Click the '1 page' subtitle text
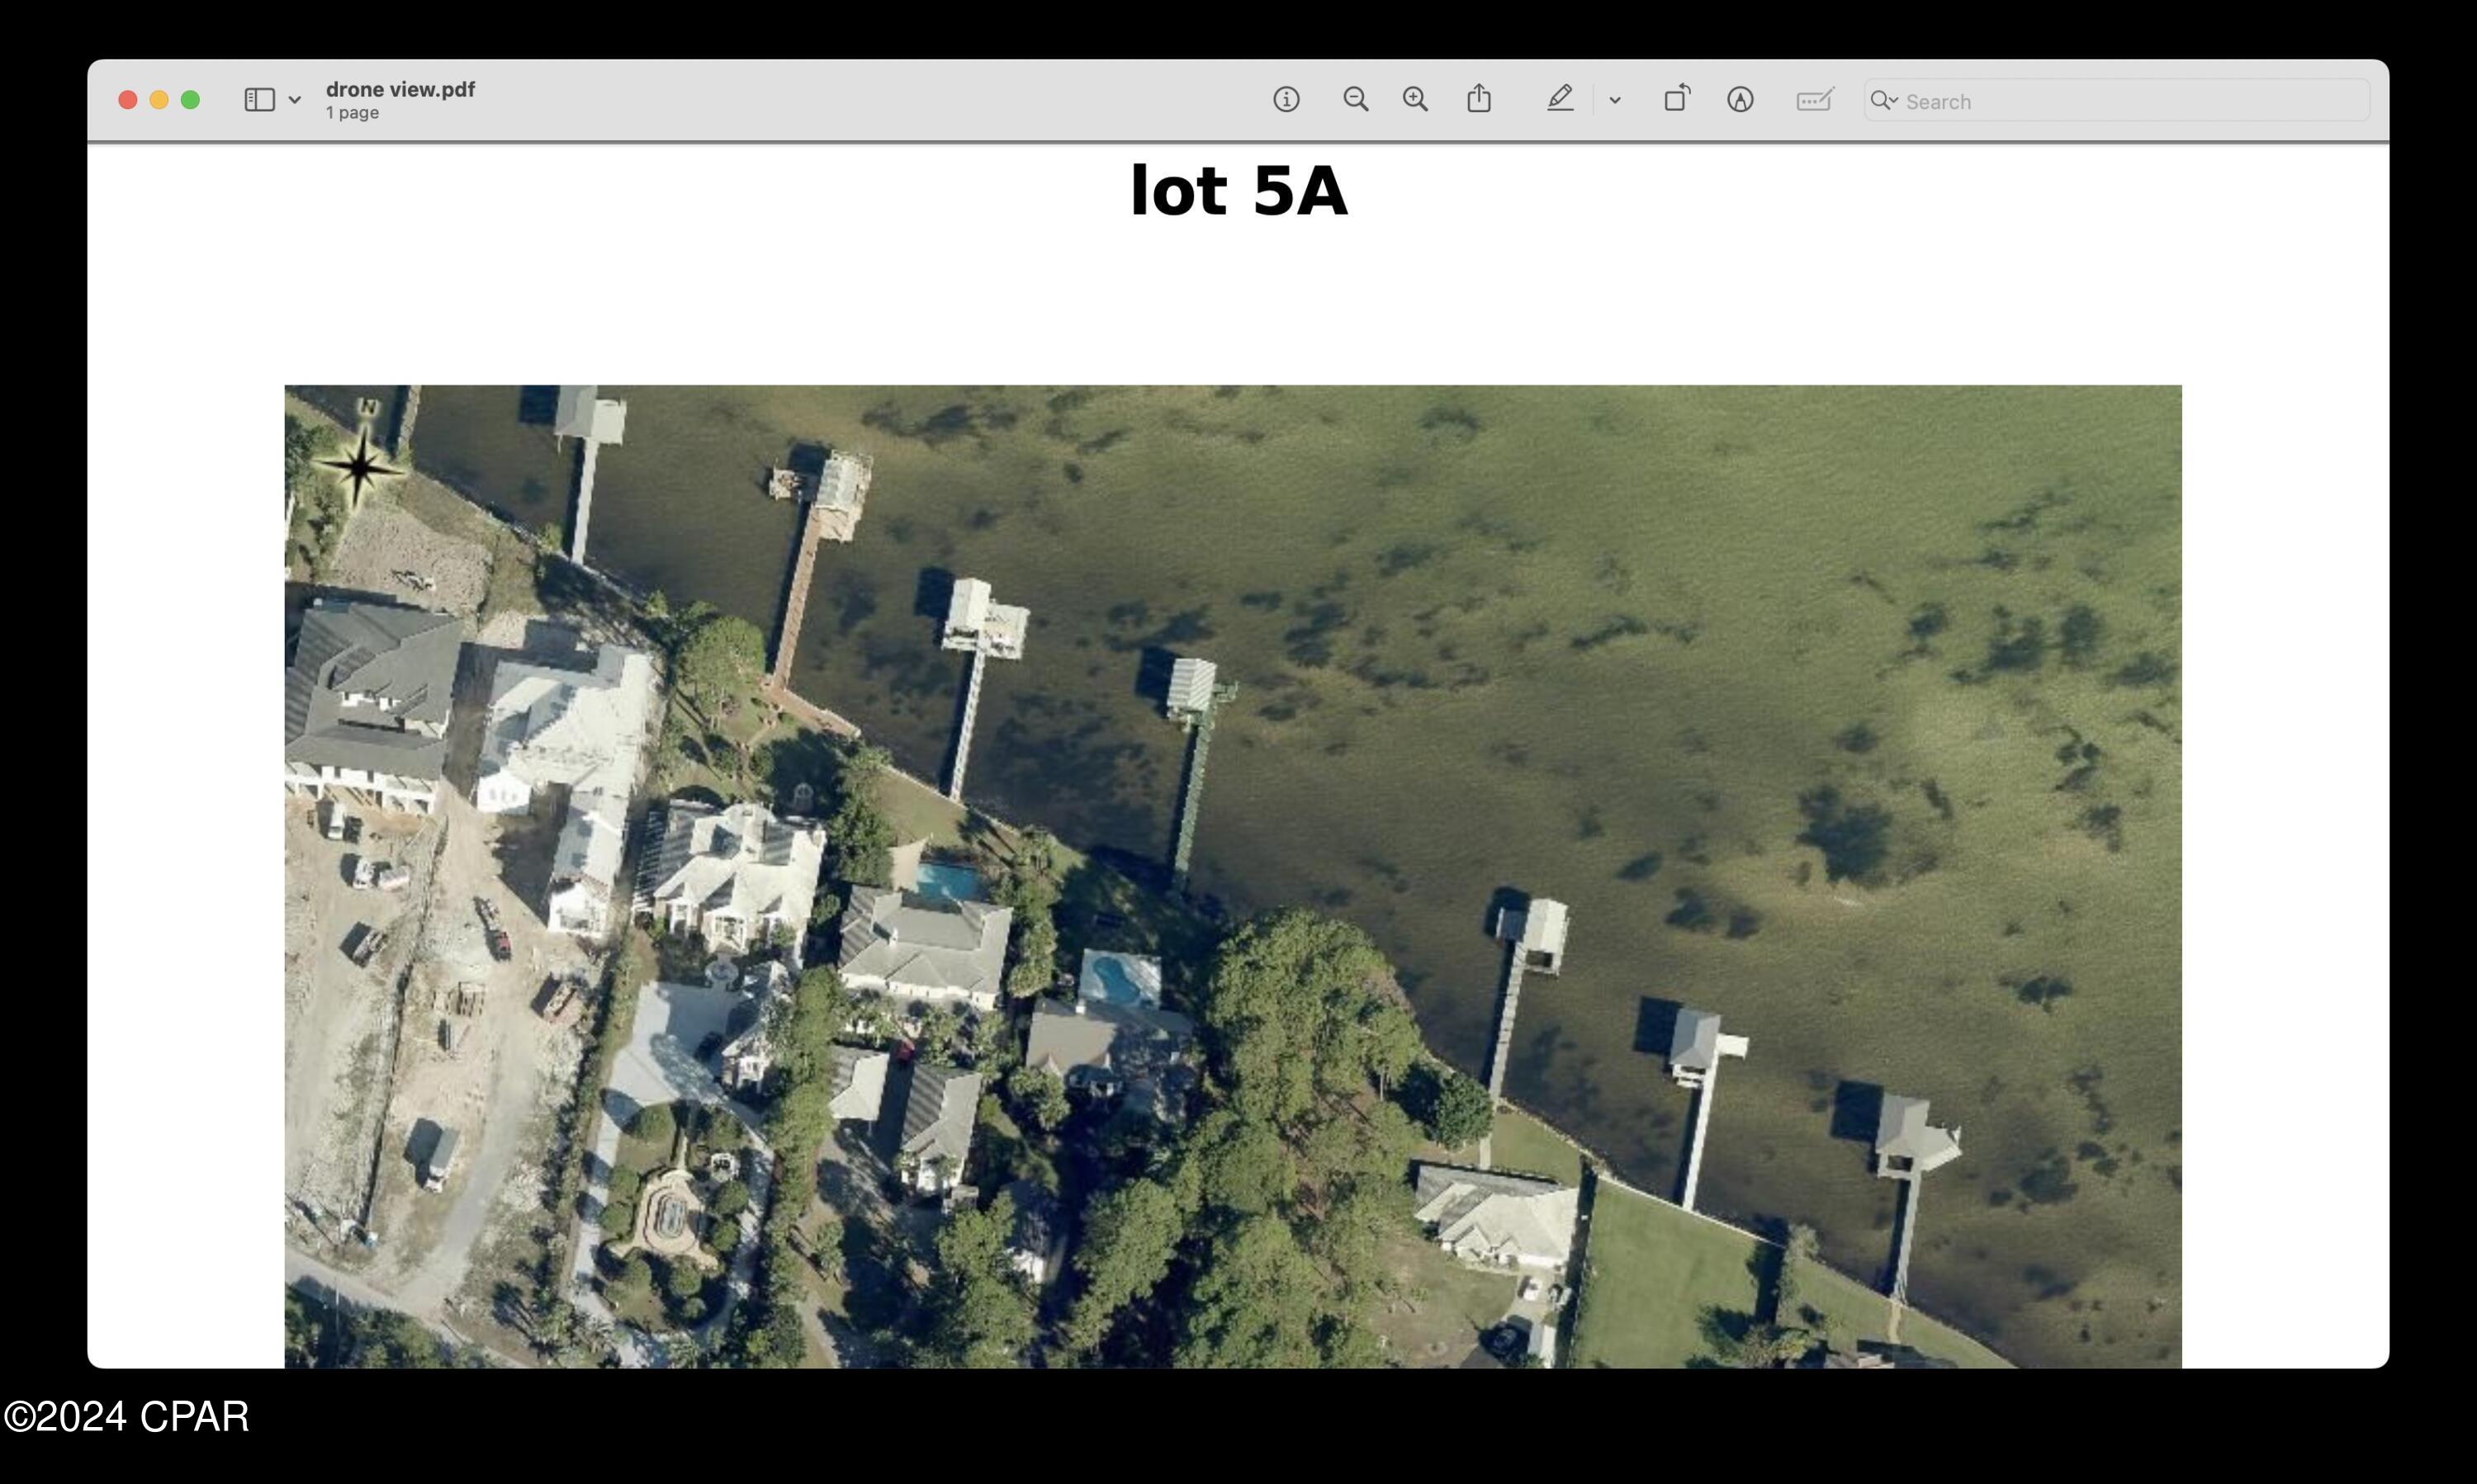 click(x=352, y=113)
